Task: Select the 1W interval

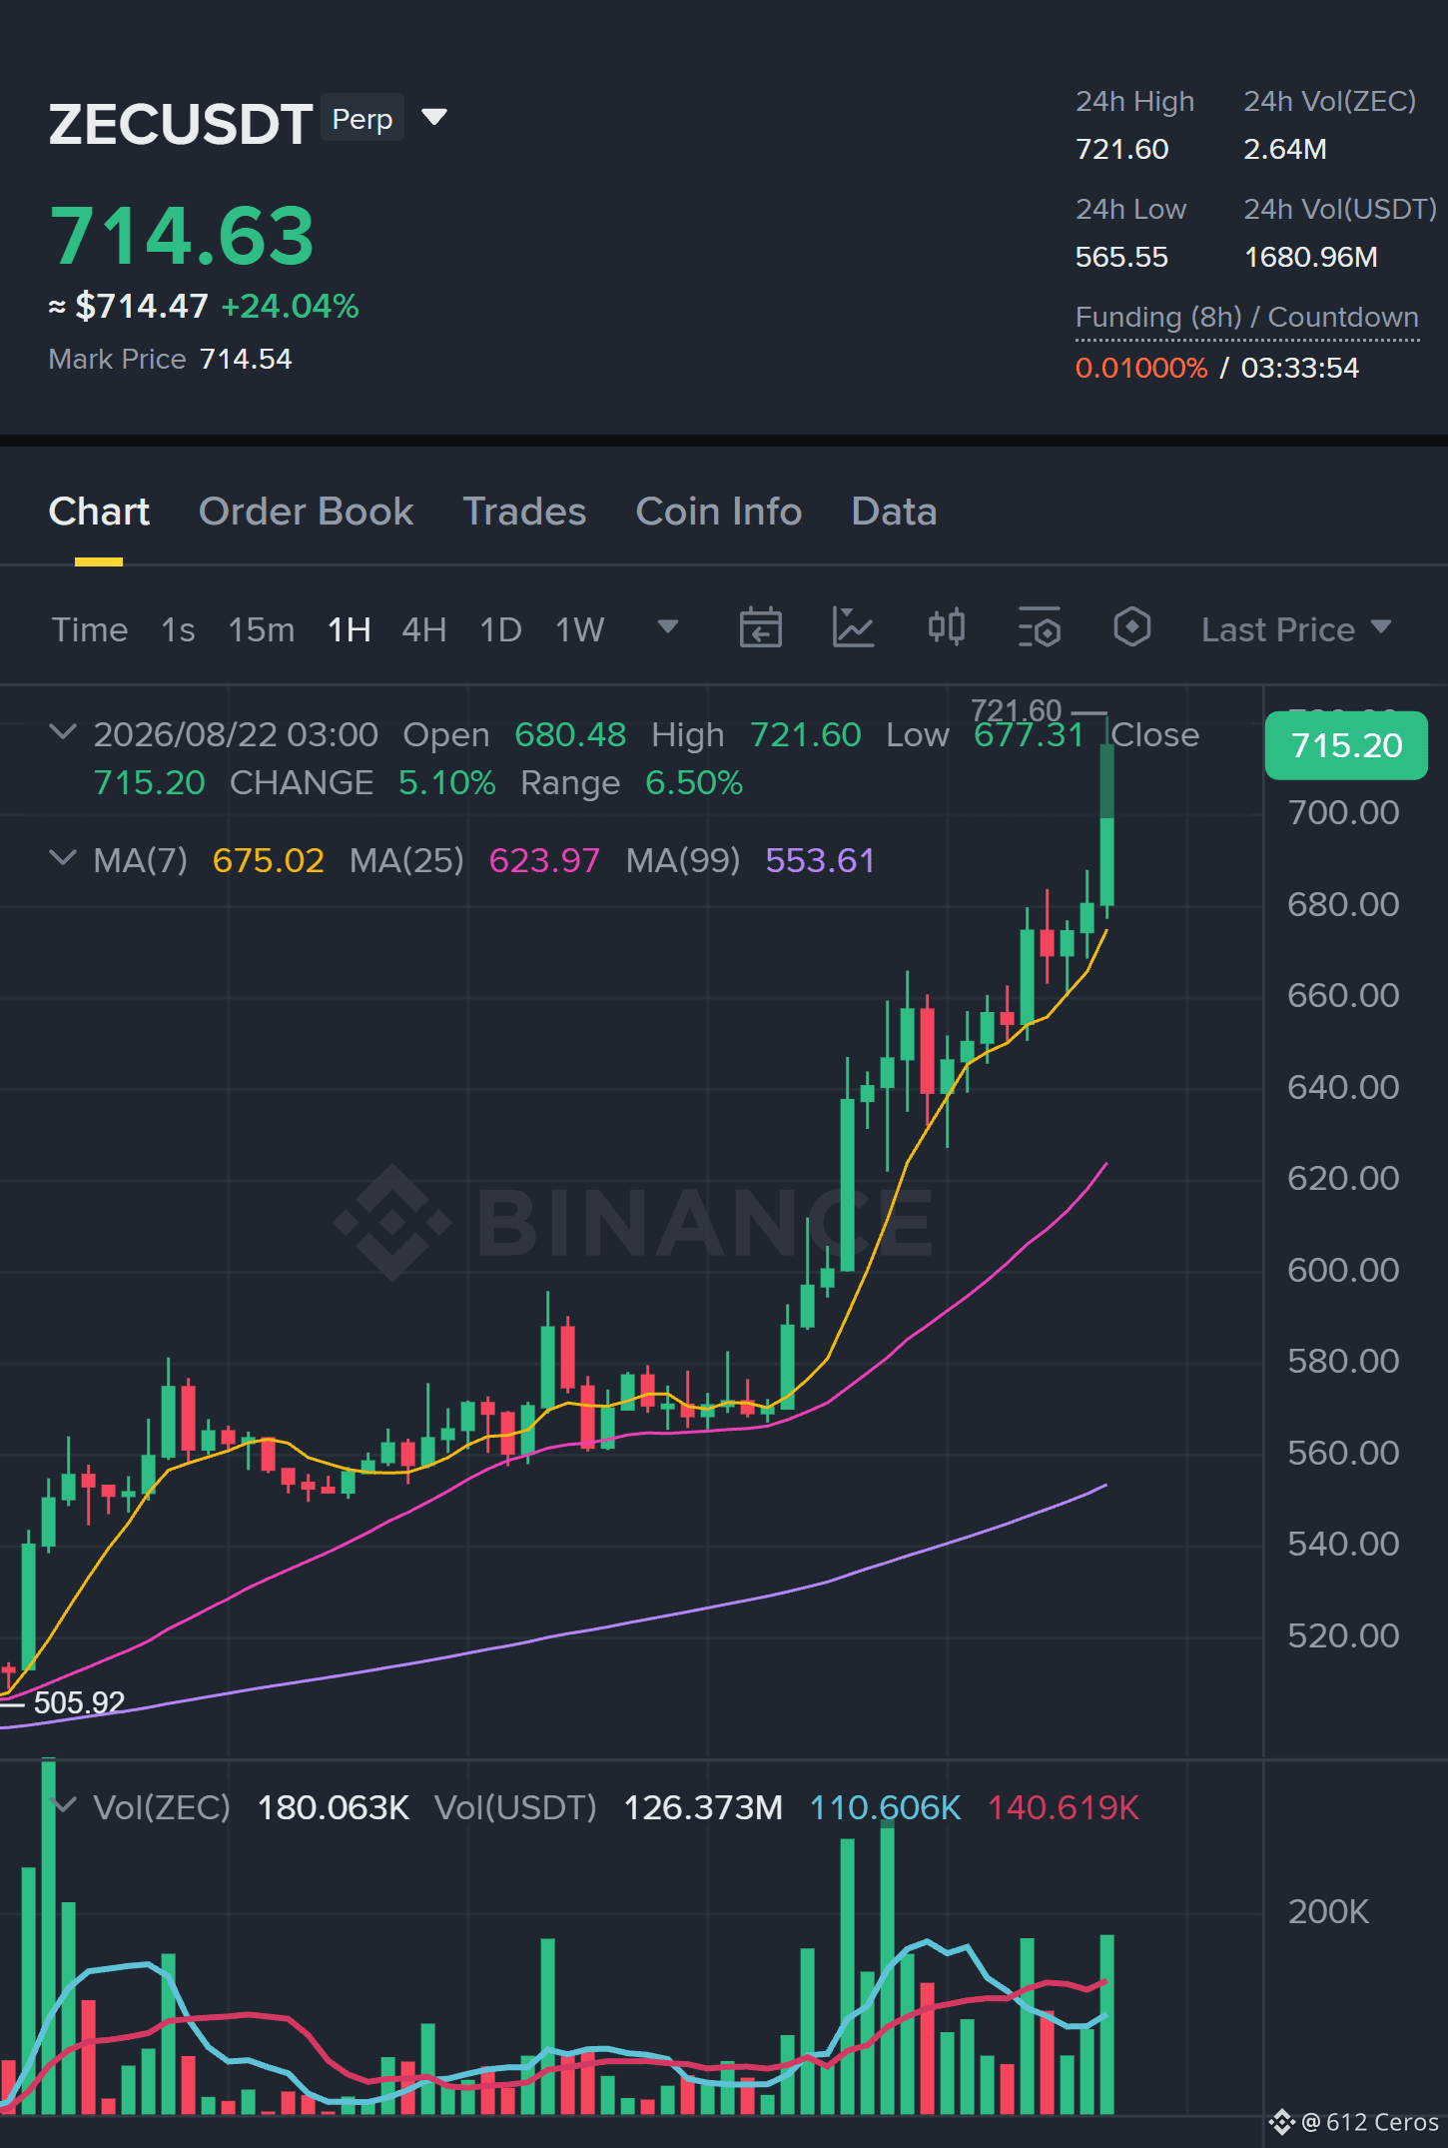Action: [580, 629]
